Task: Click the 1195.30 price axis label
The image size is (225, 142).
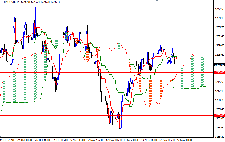Action: coord(219,136)
